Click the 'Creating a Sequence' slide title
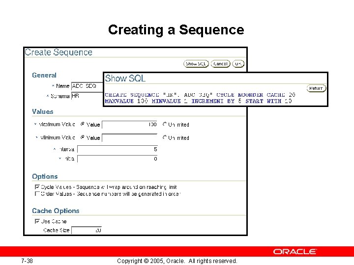The image size is (354, 265). pos(176,30)
